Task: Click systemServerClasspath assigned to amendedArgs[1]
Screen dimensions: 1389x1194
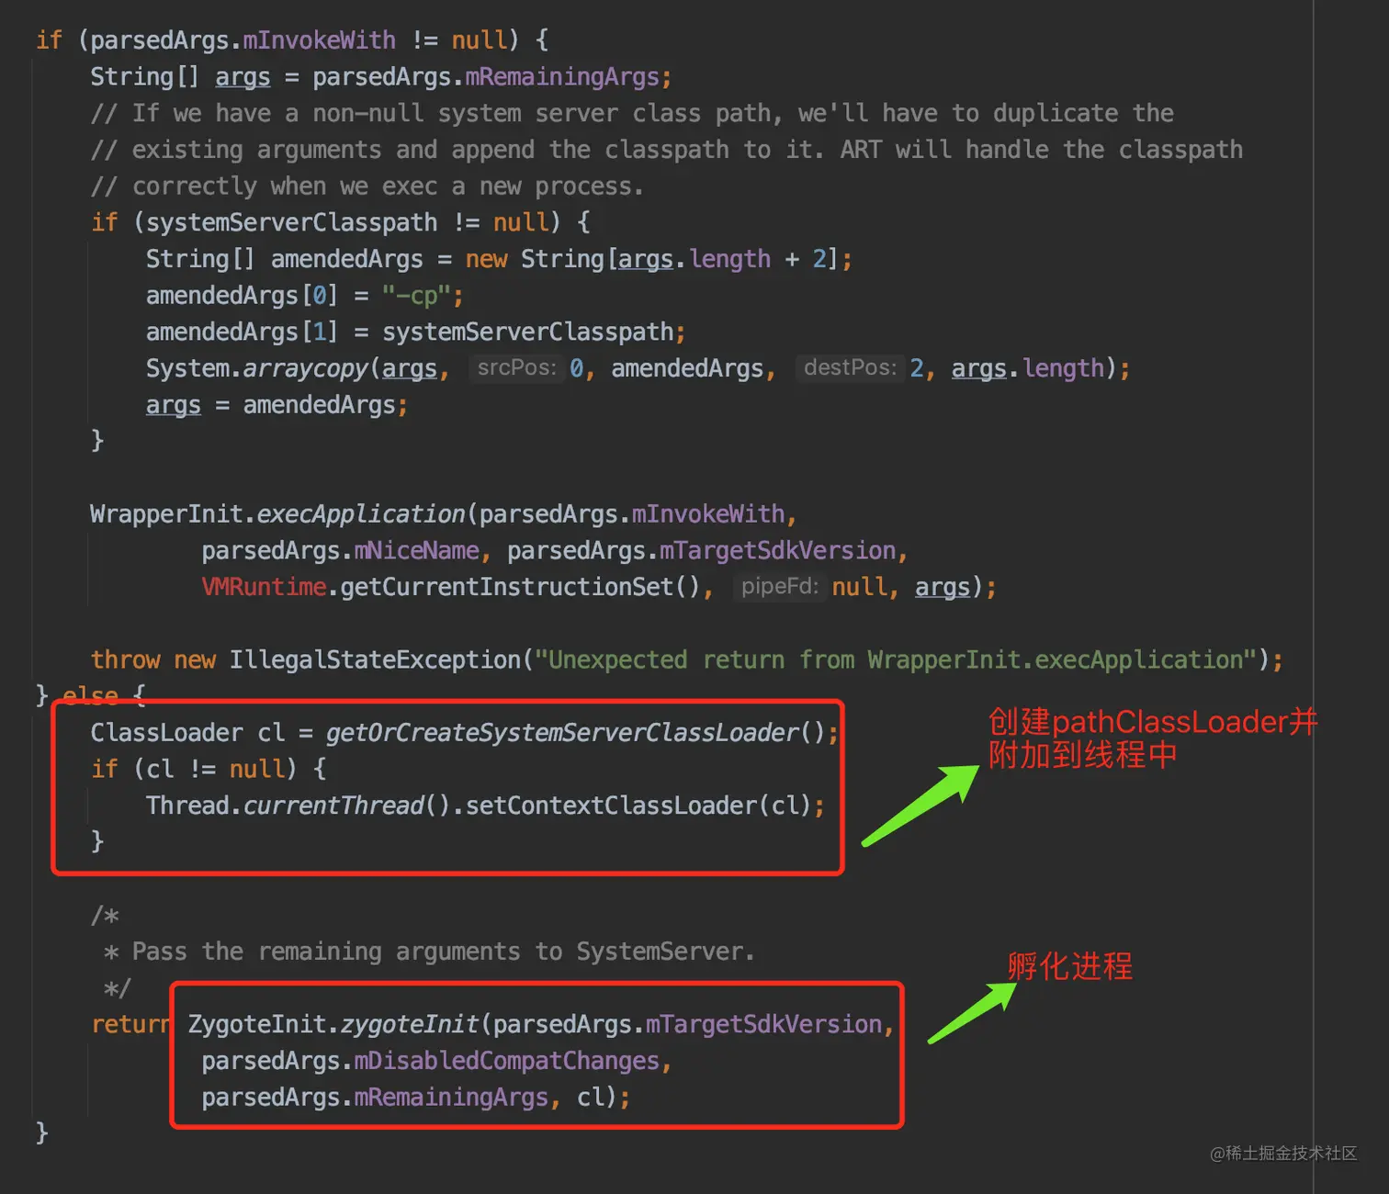Action: point(528,332)
